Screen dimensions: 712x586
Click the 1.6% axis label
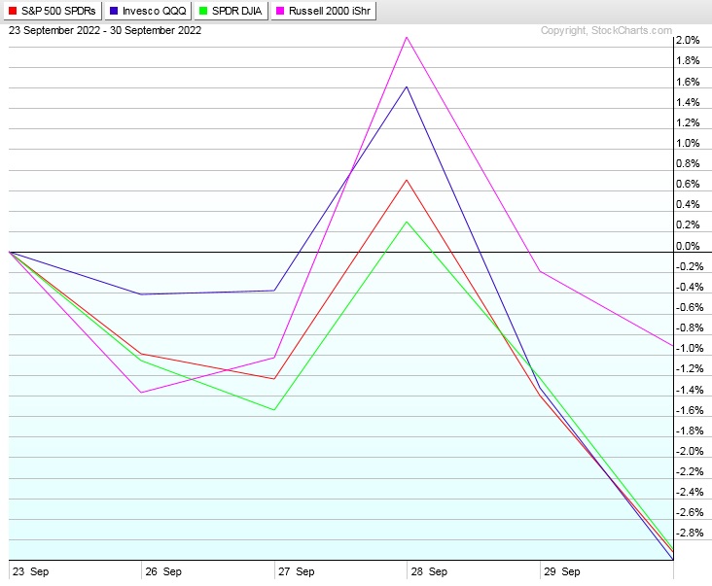[688, 82]
